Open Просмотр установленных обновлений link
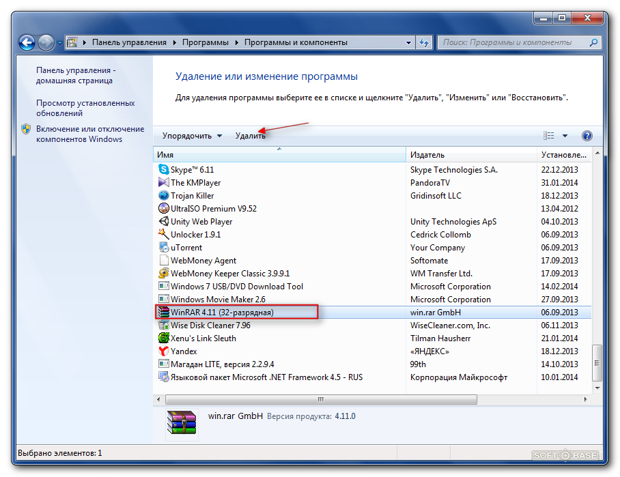Screen dimensions: 620x477 pos(85,108)
